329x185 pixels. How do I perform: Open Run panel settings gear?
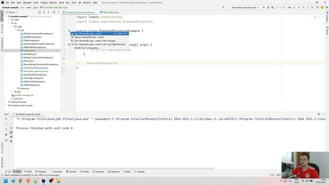coord(319,114)
